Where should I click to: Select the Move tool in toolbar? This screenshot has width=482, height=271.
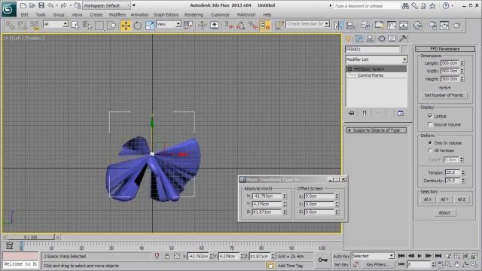(126, 26)
